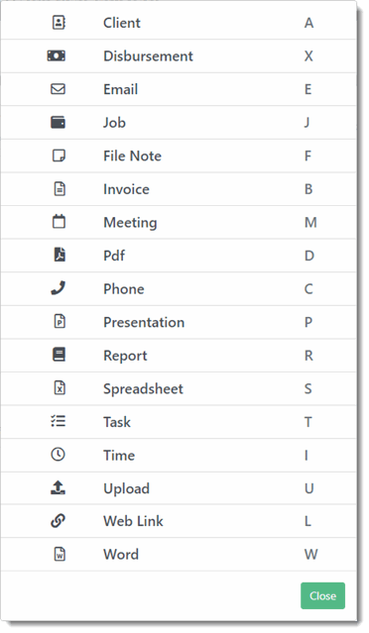This screenshot has height=633, width=369.
Task: Click the Pdf file icon
Action: tap(60, 255)
